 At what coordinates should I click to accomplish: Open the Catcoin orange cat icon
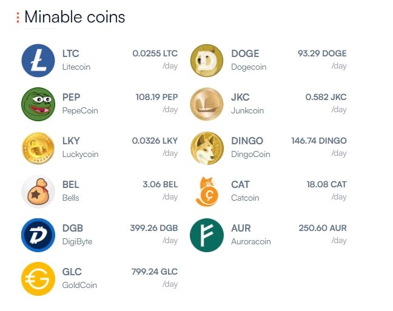click(207, 191)
